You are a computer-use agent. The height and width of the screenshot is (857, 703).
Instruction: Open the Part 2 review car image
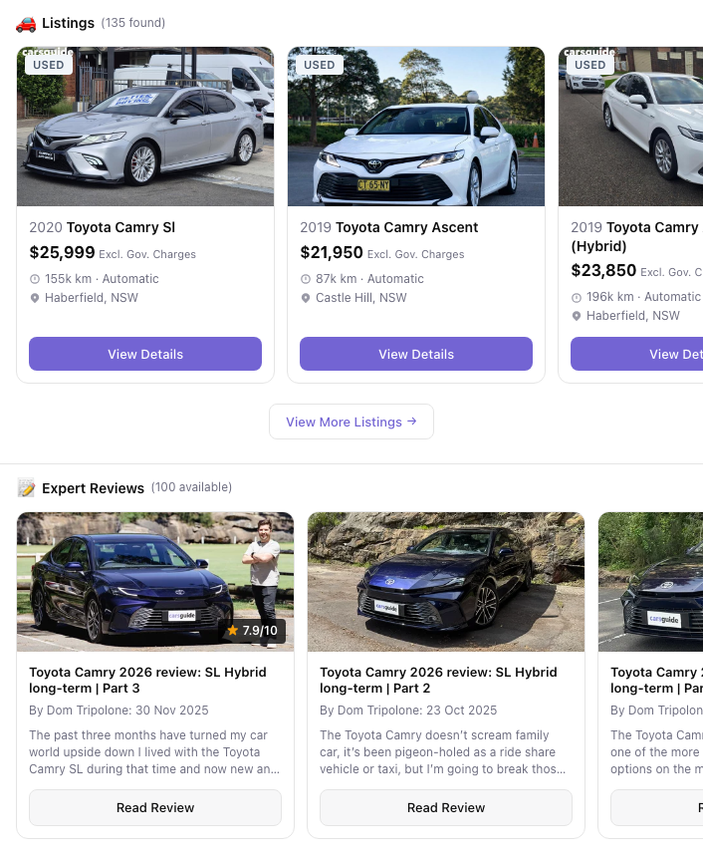coord(446,582)
